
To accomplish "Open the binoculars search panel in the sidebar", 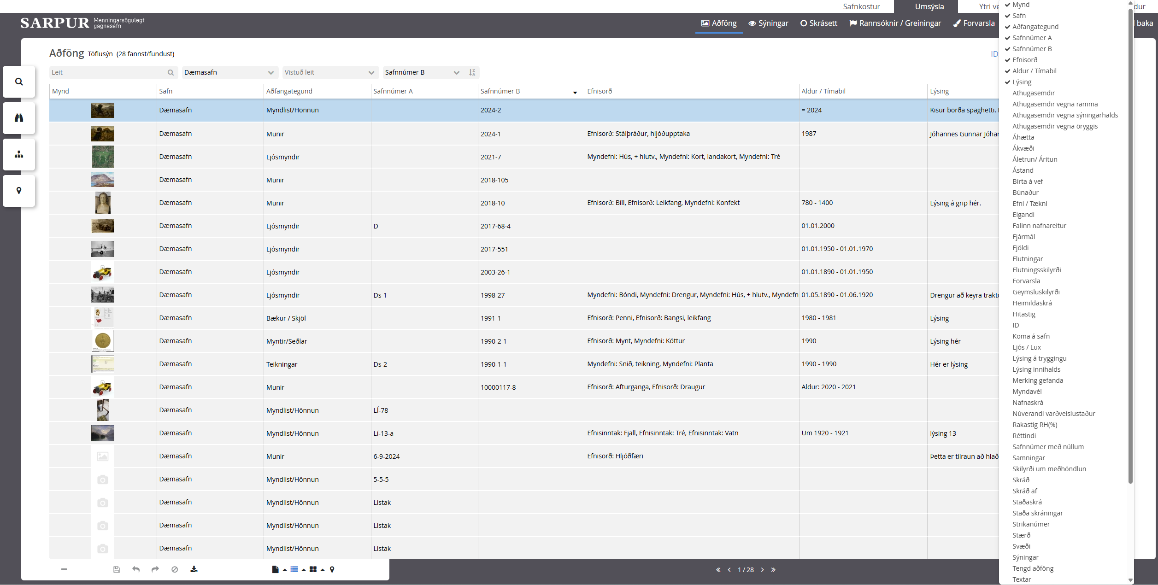I will 19,118.
